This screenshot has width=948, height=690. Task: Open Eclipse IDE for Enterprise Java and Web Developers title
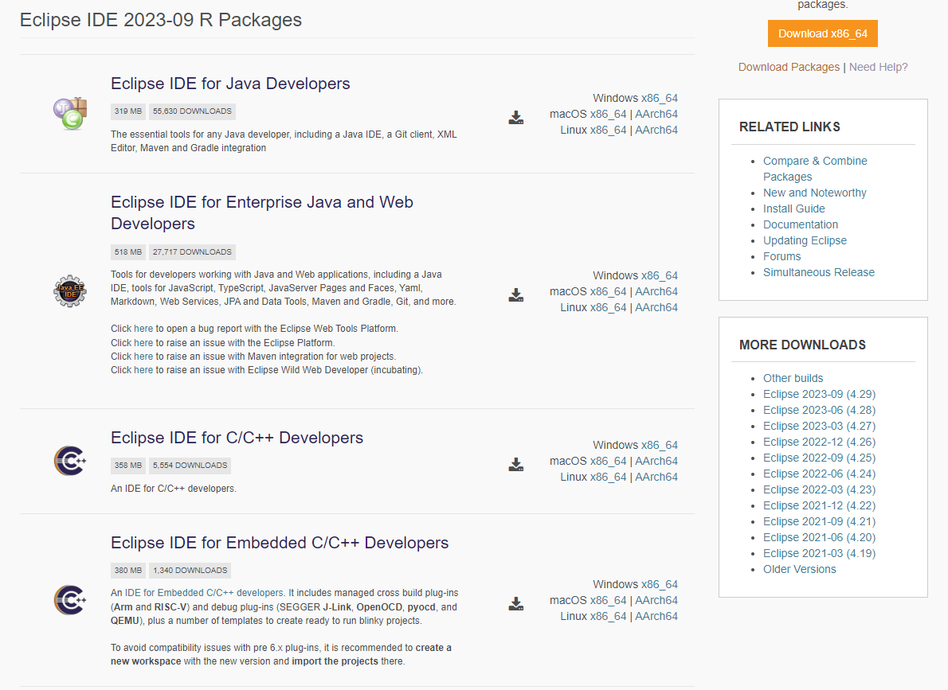(x=262, y=212)
